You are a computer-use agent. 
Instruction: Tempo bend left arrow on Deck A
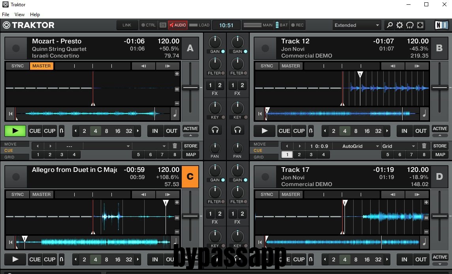pos(143,66)
